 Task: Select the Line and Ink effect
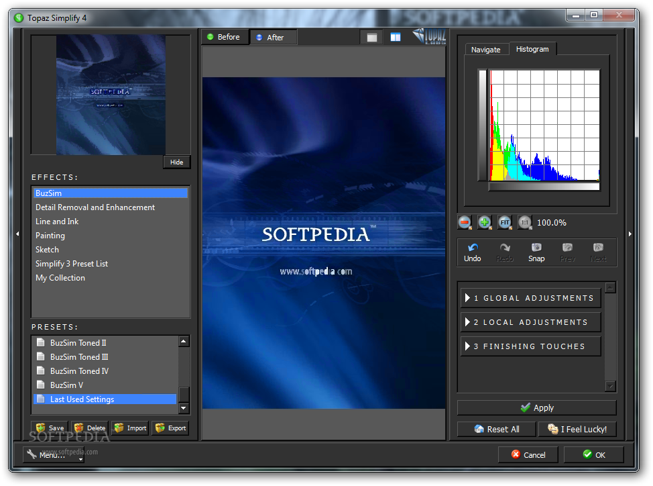pyautogui.click(x=111, y=222)
